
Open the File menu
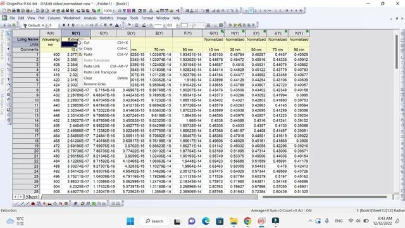click(x=12, y=18)
